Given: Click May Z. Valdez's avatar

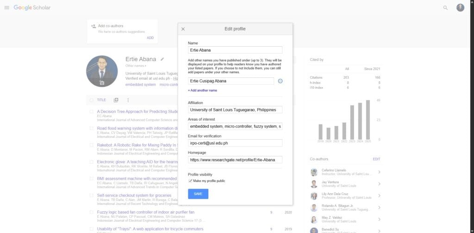Looking at the screenshot, I should [x=314, y=219].
